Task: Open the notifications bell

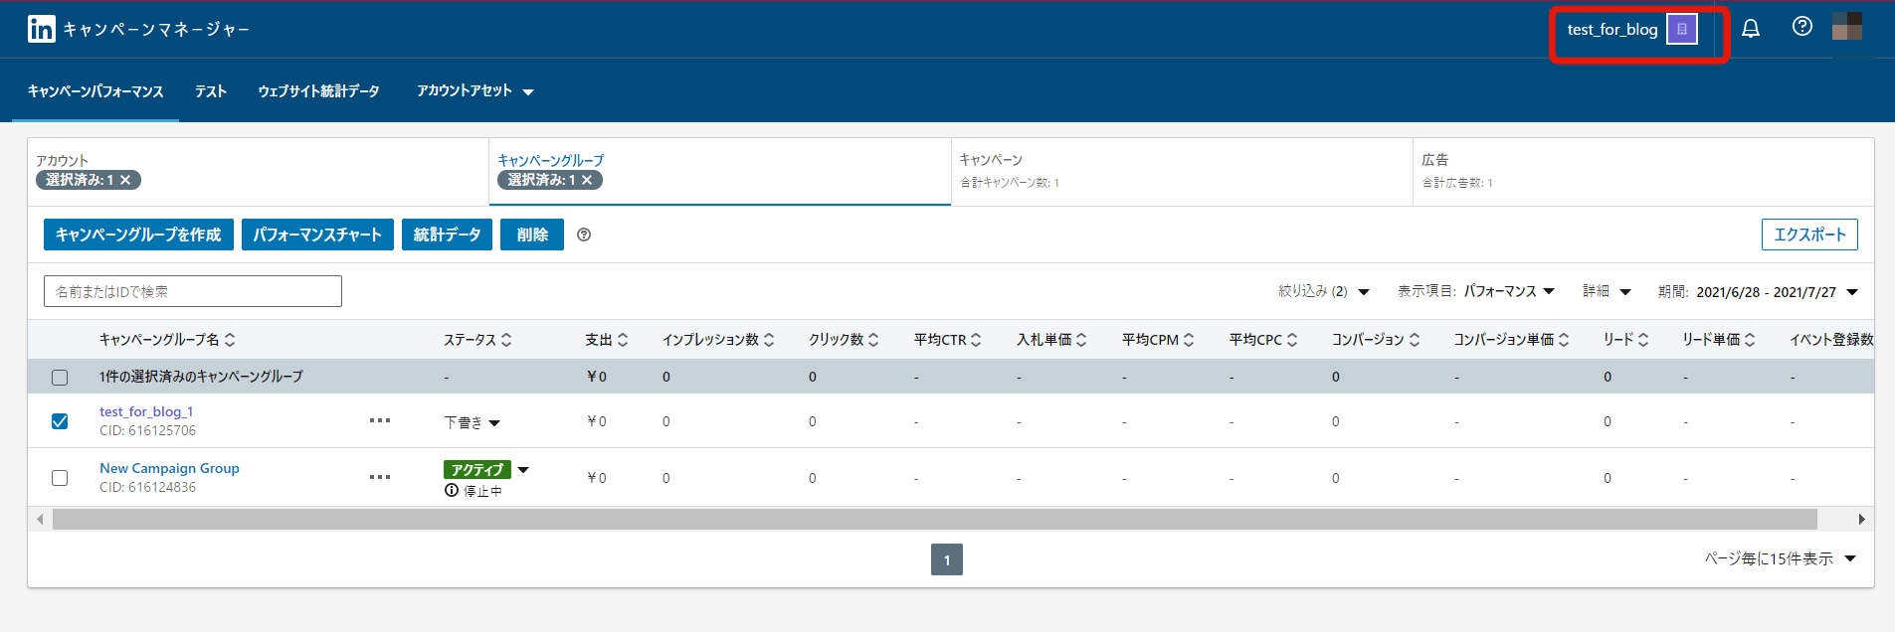Action: pyautogui.click(x=1751, y=29)
